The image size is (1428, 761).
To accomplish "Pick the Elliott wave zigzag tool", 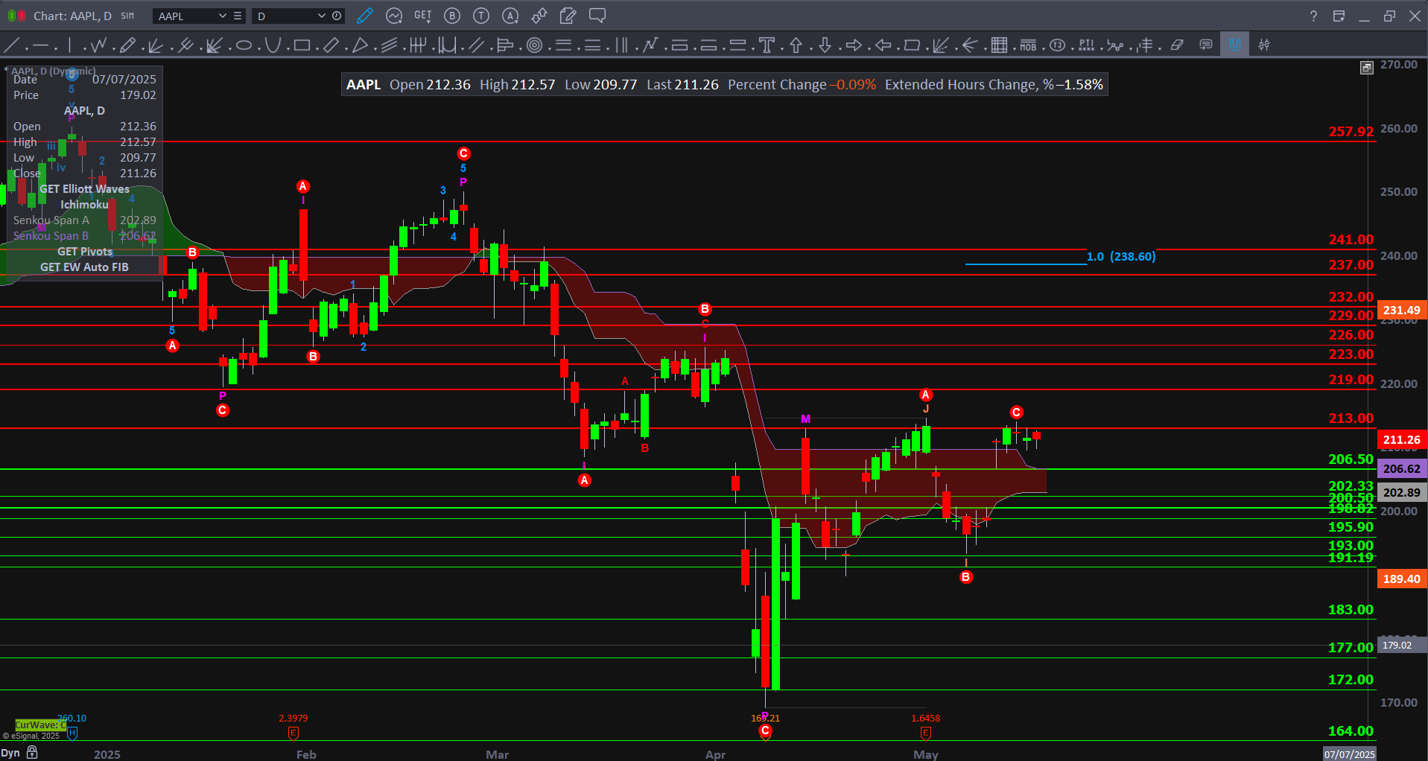I will tap(98, 45).
